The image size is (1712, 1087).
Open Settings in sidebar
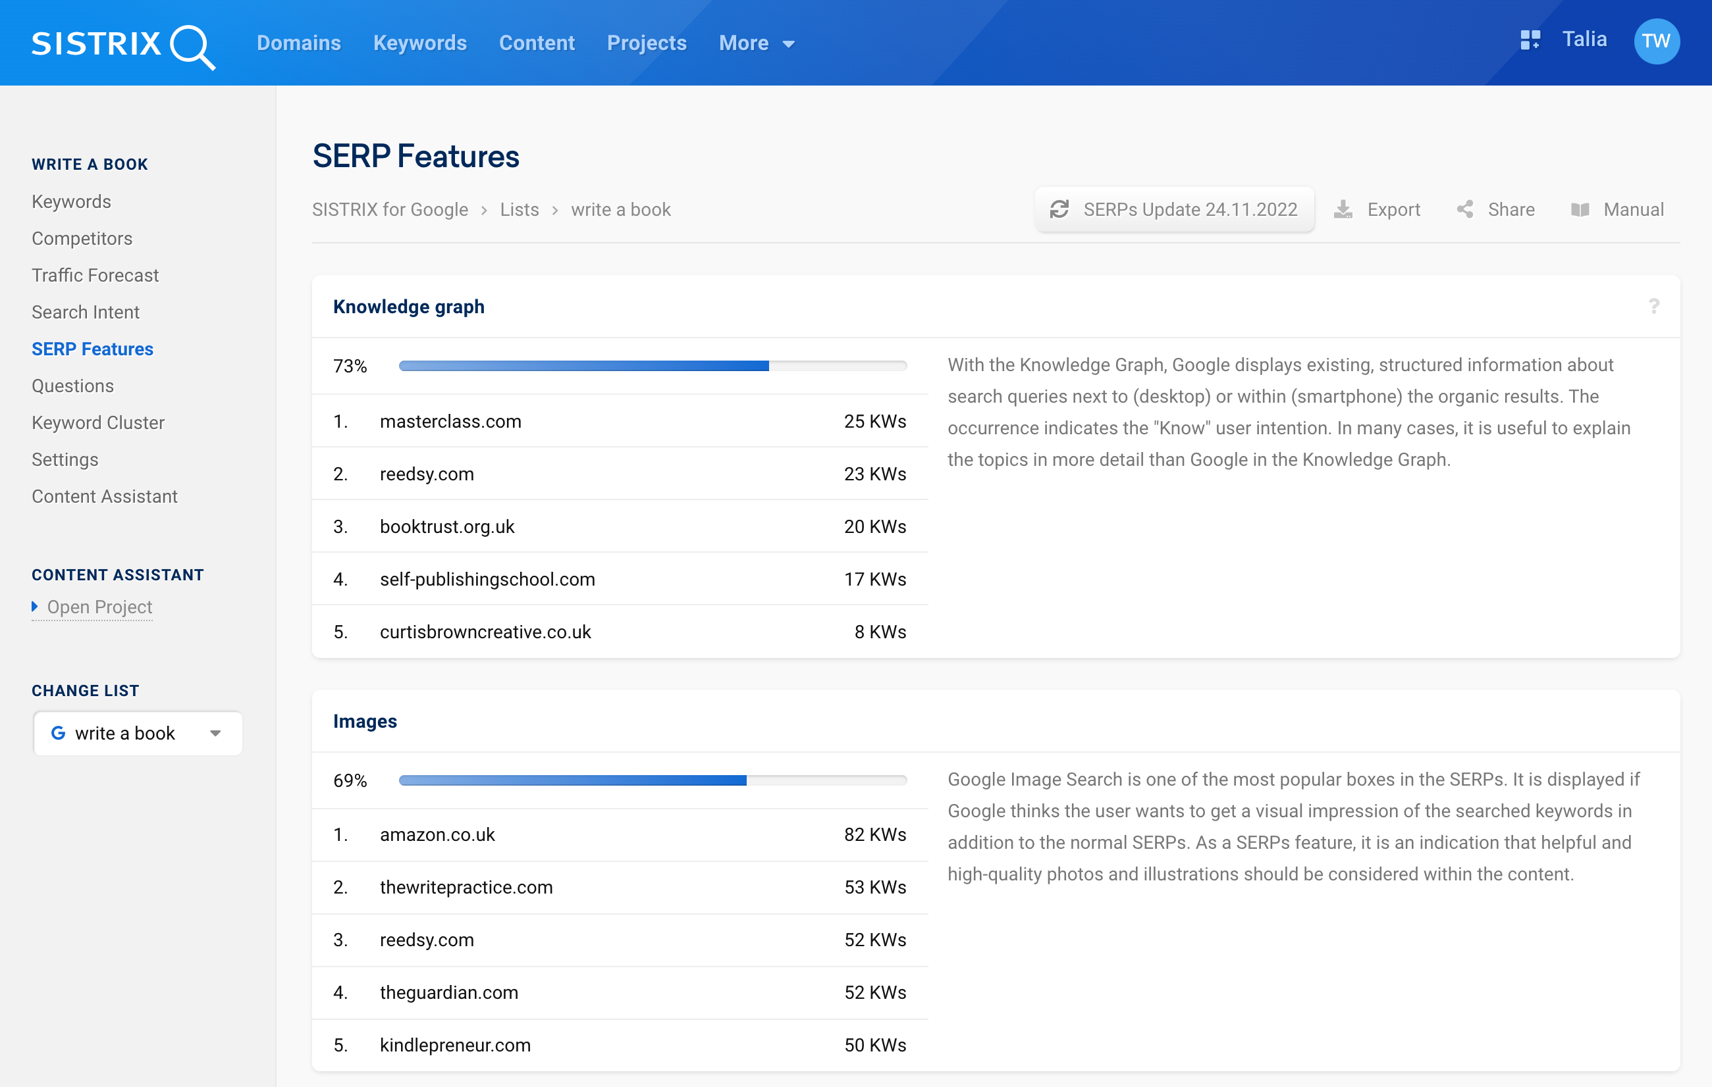click(x=65, y=461)
